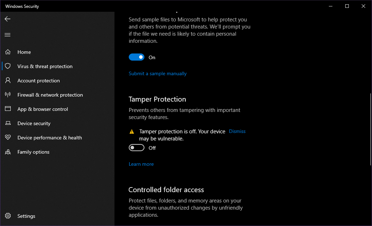Enable the Tamper Protection toggle
The height and width of the screenshot is (226, 372).
tap(137, 147)
